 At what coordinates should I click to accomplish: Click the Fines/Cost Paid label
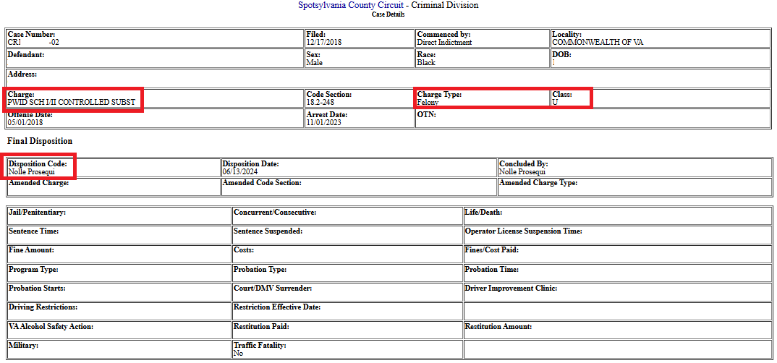[492, 250]
